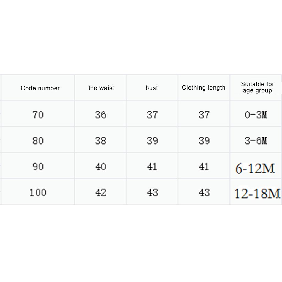Select waist value 42

pos(101,192)
